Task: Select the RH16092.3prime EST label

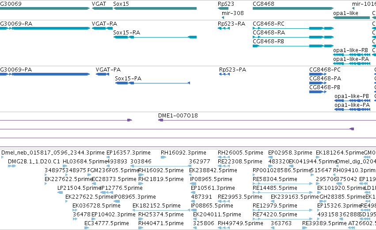Action: 183,153
